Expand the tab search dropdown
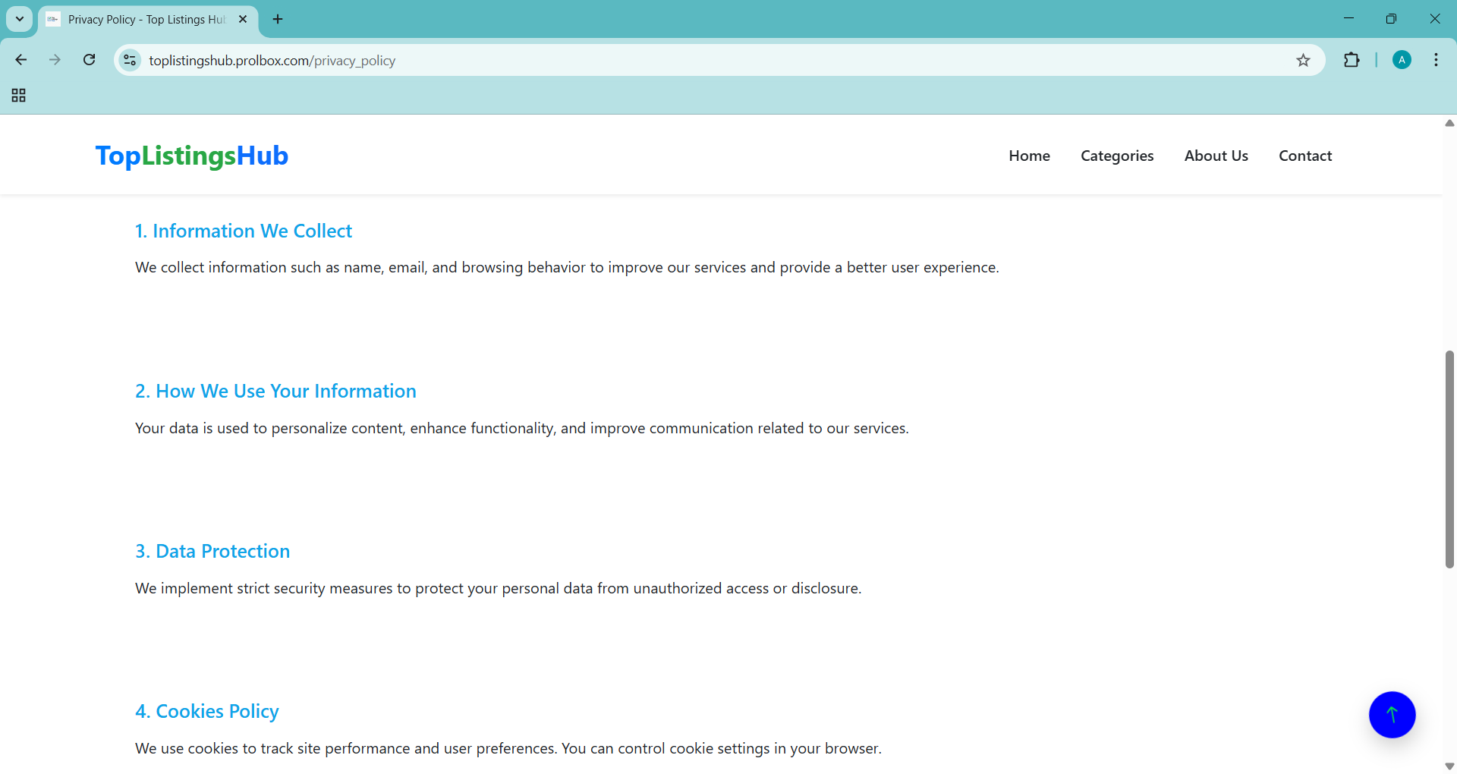 [20, 19]
